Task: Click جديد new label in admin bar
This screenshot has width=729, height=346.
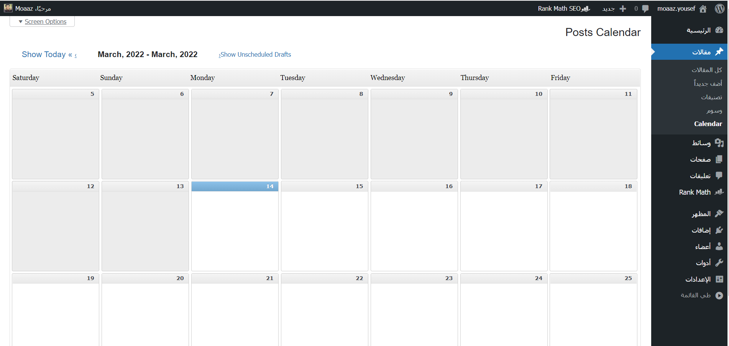Action: (x=608, y=8)
